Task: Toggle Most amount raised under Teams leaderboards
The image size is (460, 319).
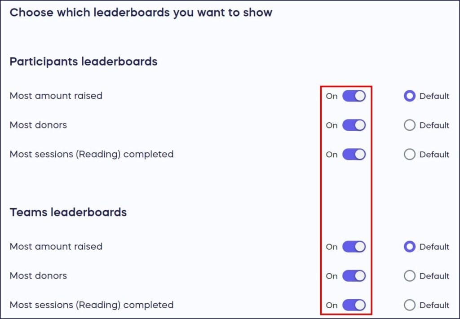Action: (x=354, y=247)
